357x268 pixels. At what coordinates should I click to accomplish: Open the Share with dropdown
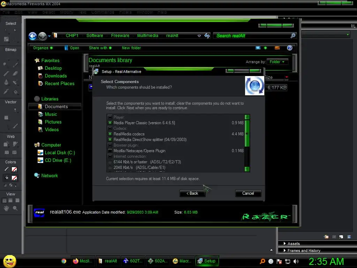100,48
